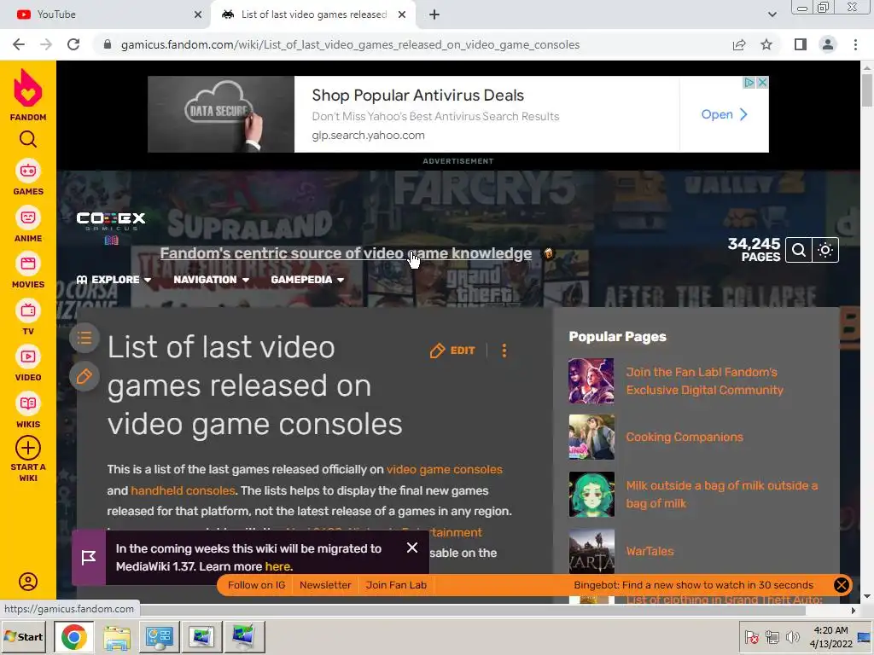Go back in the browser
874x655 pixels.
[x=19, y=44]
